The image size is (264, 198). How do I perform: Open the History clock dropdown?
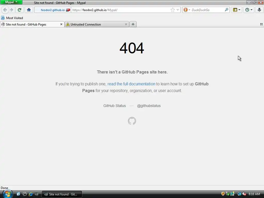coord(249,10)
